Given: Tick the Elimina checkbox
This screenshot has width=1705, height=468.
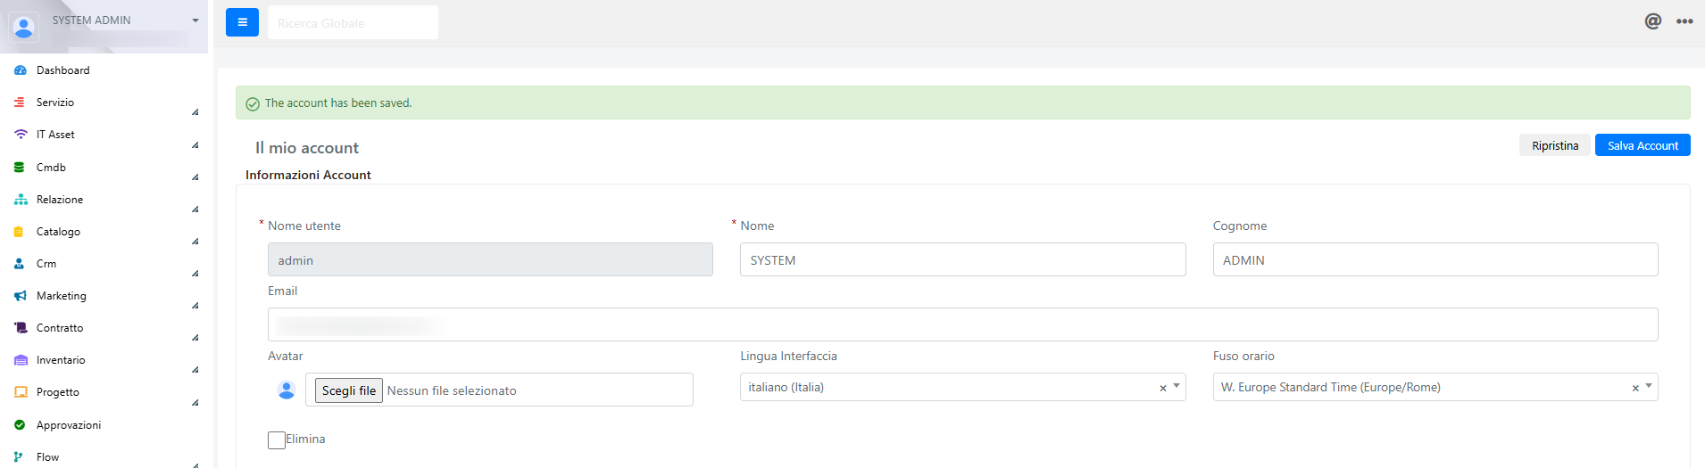Looking at the screenshot, I should click(277, 440).
